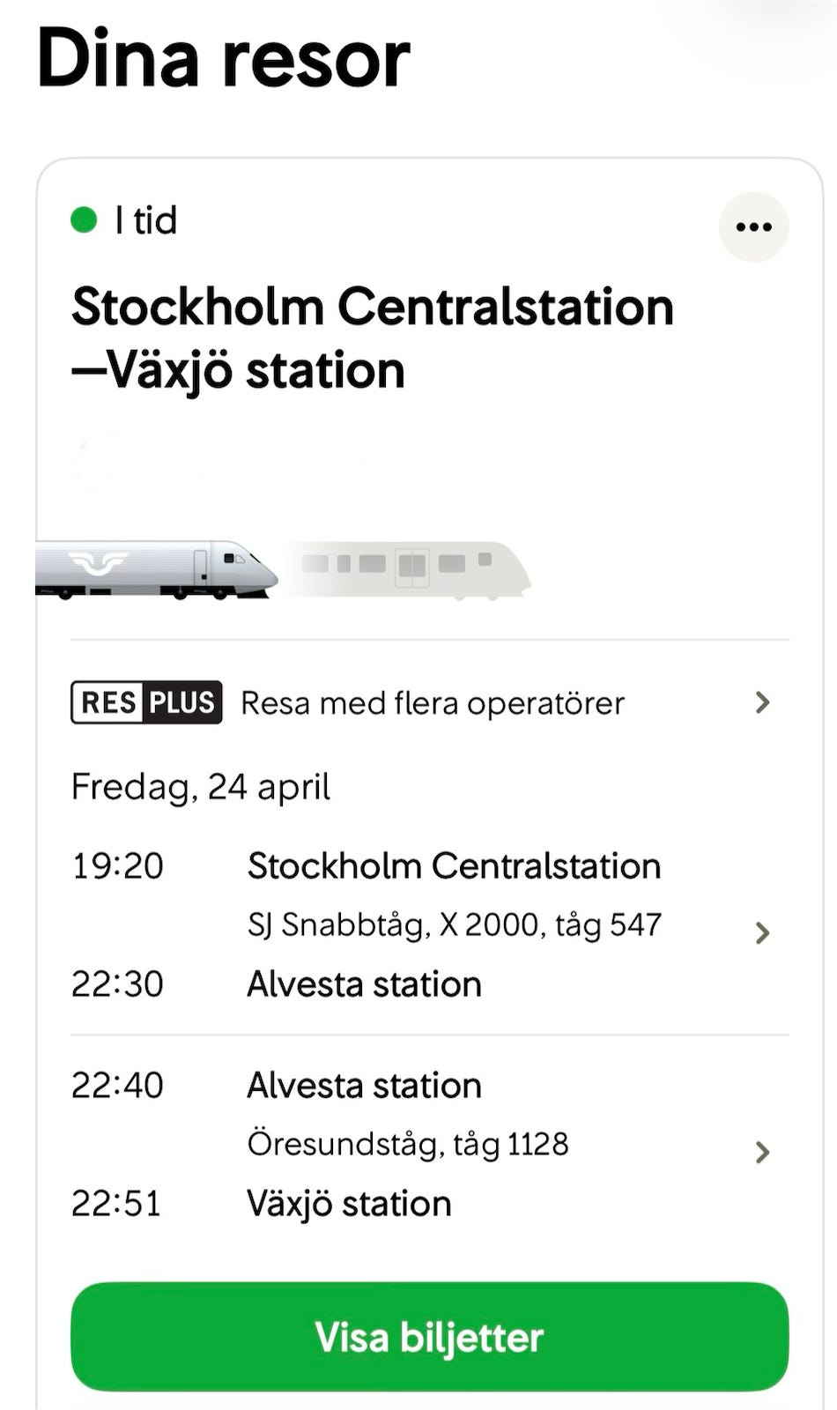Image resolution: width=837 pixels, height=1410 pixels.
Task: Select the 22:30 Alvesta station arrival
Action: (x=364, y=984)
